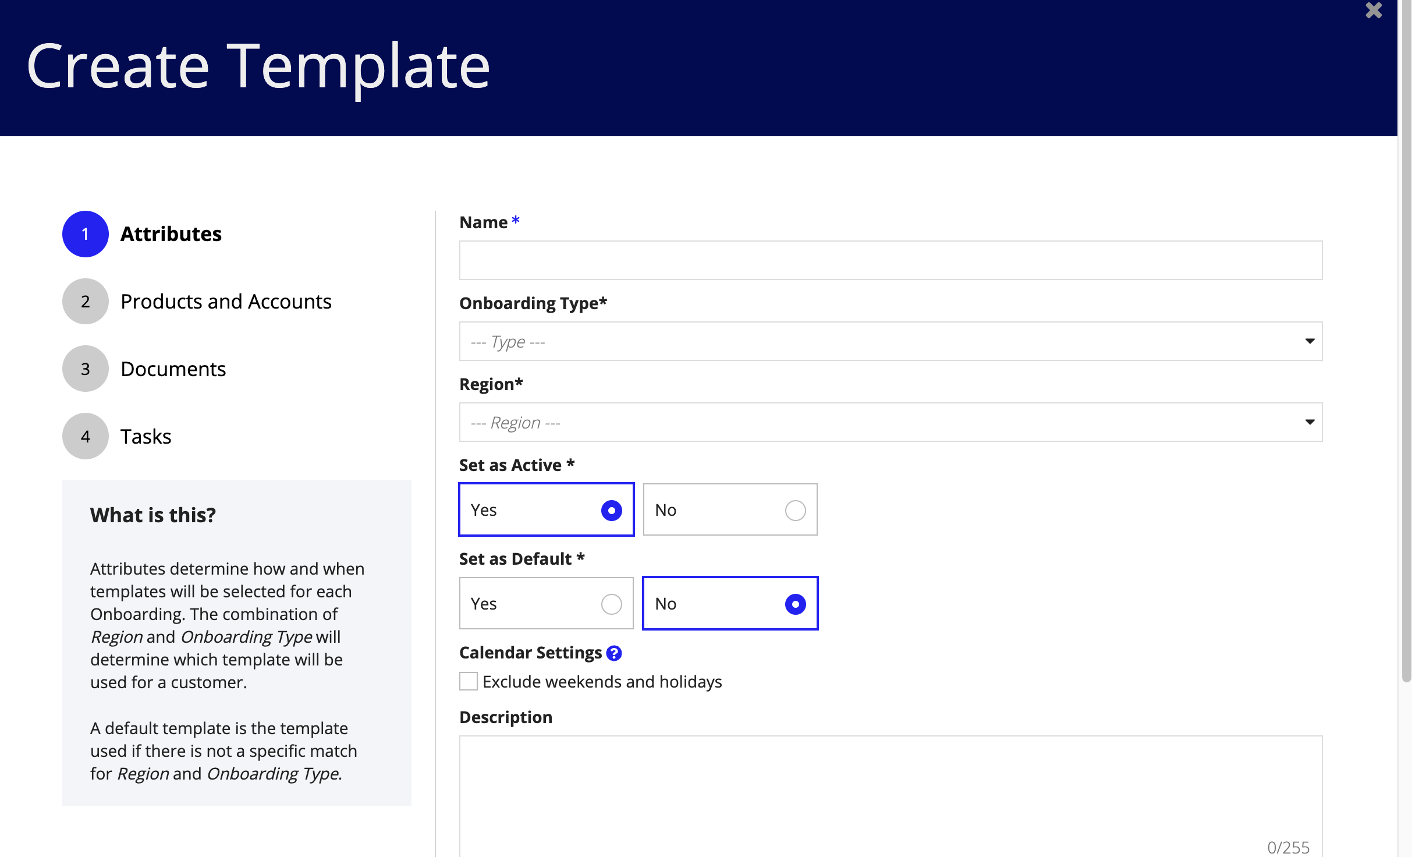Choose Yes for Set as Active
The width and height of the screenshot is (1412, 857).
coord(547,510)
